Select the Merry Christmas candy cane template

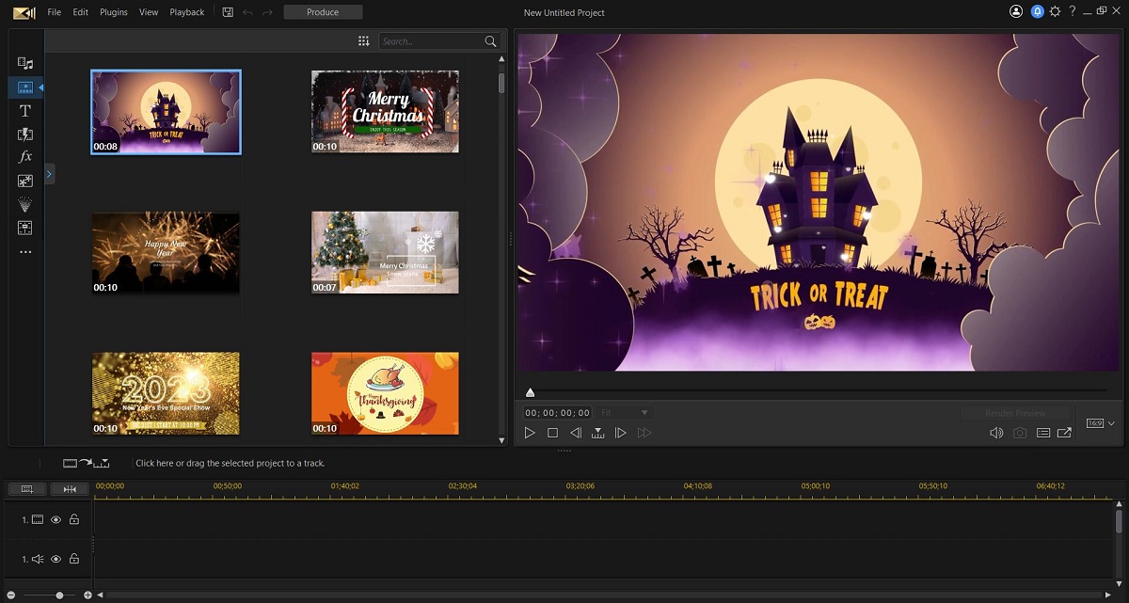385,111
